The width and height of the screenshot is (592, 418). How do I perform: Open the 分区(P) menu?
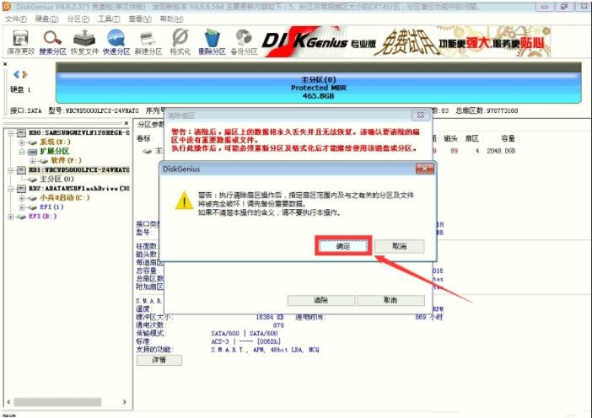tap(78, 19)
